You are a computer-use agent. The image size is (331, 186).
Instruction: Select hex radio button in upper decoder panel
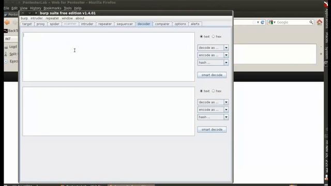click(214, 37)
